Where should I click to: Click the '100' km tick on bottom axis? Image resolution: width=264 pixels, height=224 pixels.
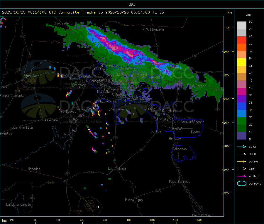point(152,220)
